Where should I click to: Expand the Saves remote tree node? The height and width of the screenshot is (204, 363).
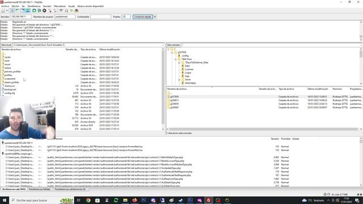point(179,79)
